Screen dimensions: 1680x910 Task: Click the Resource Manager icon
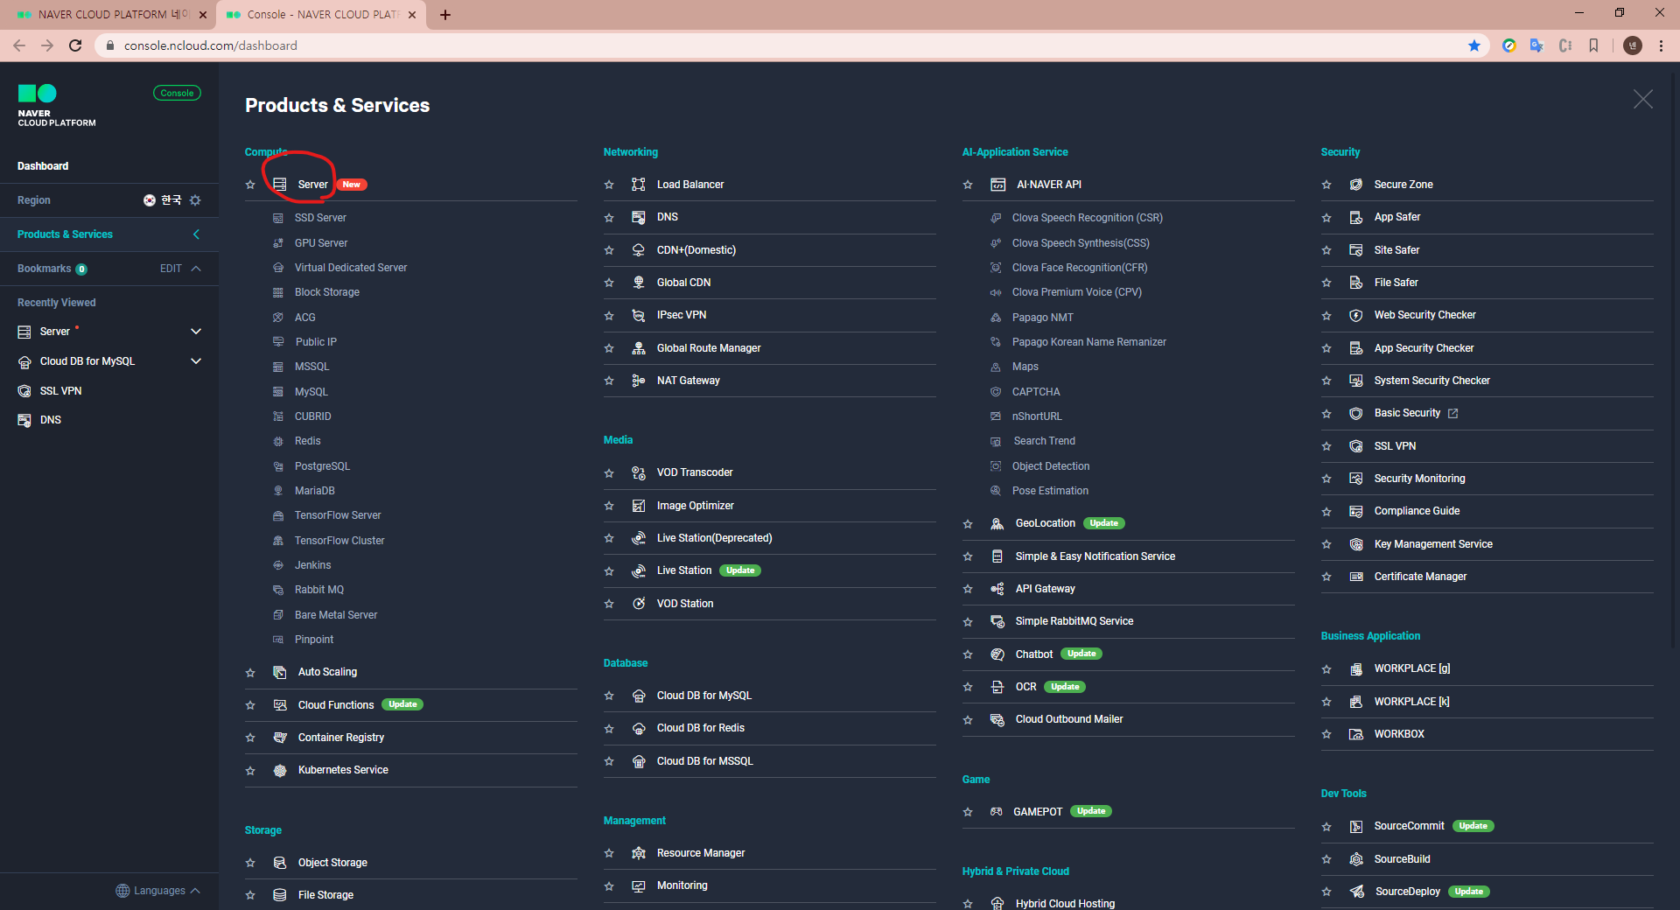(639, 853)
